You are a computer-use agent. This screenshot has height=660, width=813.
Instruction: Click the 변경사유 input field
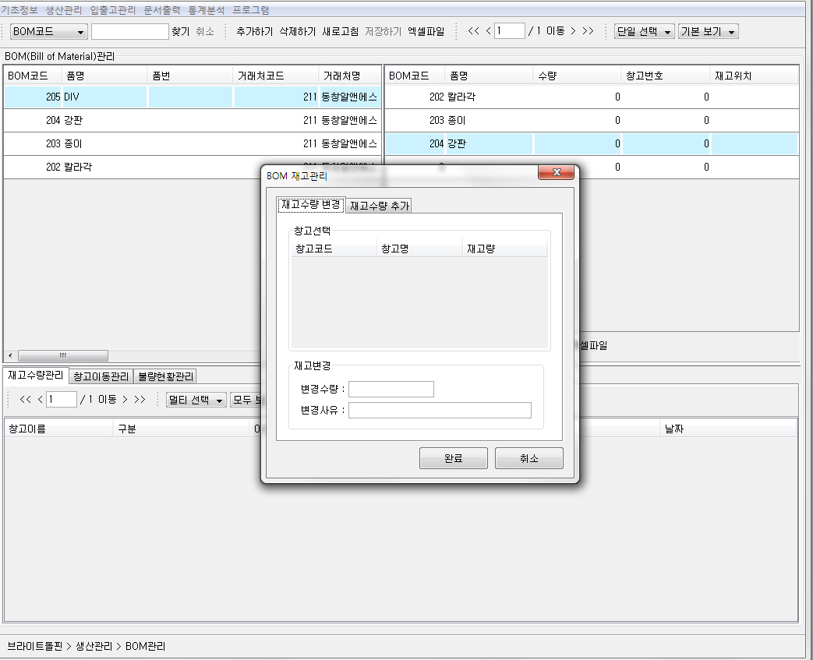[440, 411]
